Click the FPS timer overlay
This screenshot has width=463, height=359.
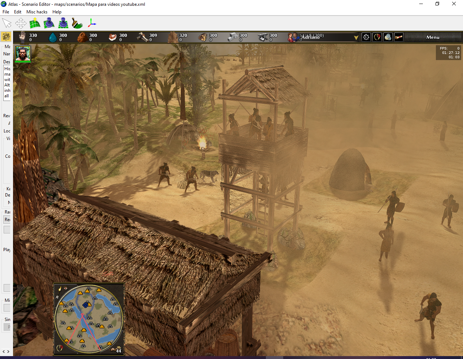coord(448,52)
